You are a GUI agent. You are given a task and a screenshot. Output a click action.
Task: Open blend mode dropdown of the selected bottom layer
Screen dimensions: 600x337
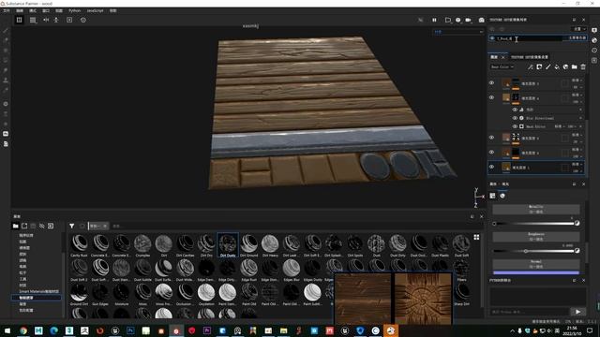point(577,165)
